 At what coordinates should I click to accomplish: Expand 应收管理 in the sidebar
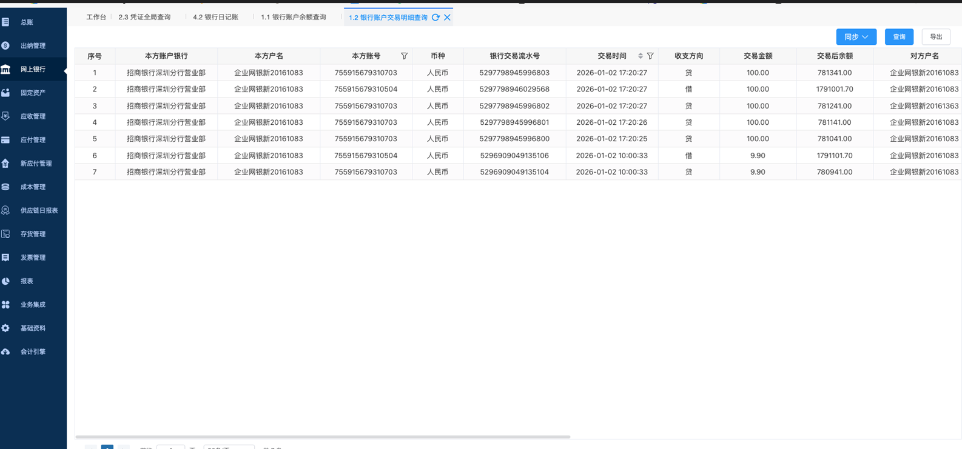click(x=33, y=116)
